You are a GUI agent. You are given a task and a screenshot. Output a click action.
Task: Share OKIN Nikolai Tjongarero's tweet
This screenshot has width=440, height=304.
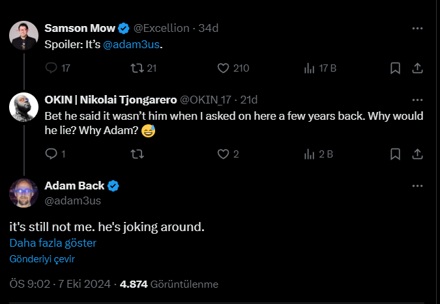[x=418, y=154]
